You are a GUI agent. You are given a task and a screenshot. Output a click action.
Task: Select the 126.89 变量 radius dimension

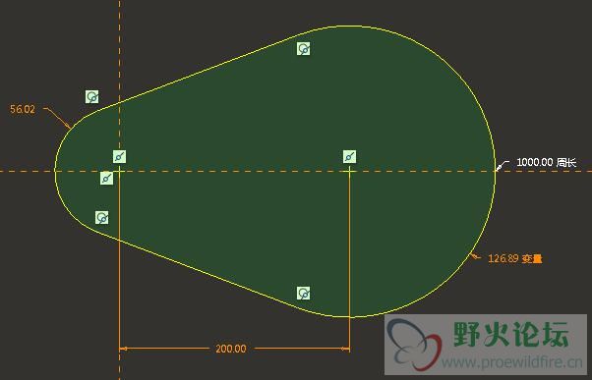(515, 258)
